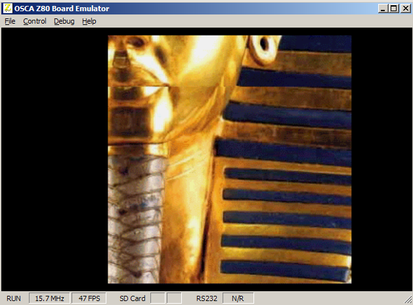Open the Control menu
Viewport: 413px width, 305px height.
(35, 21)
